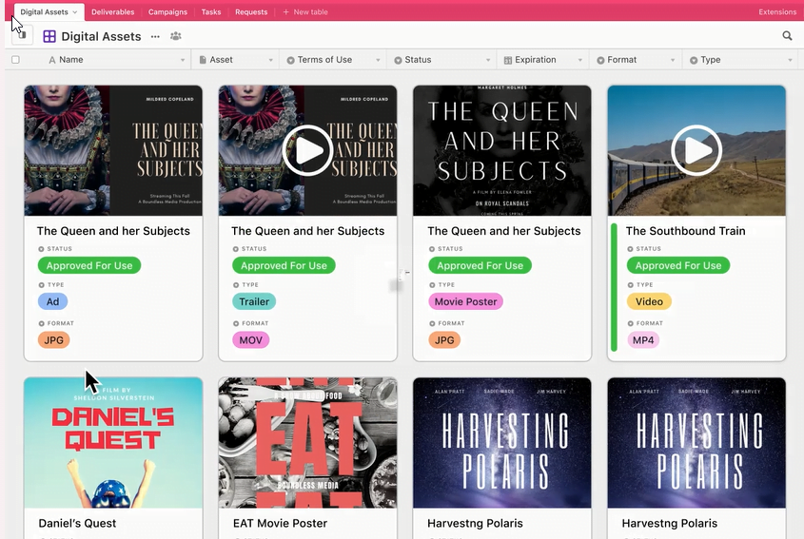Click the gallery view grid icon

[x=49, y=36]
